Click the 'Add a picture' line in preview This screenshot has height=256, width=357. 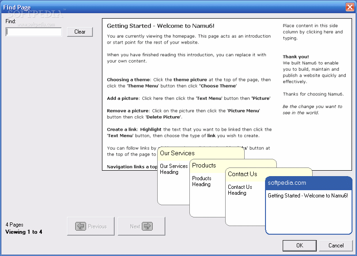(188, 98)
